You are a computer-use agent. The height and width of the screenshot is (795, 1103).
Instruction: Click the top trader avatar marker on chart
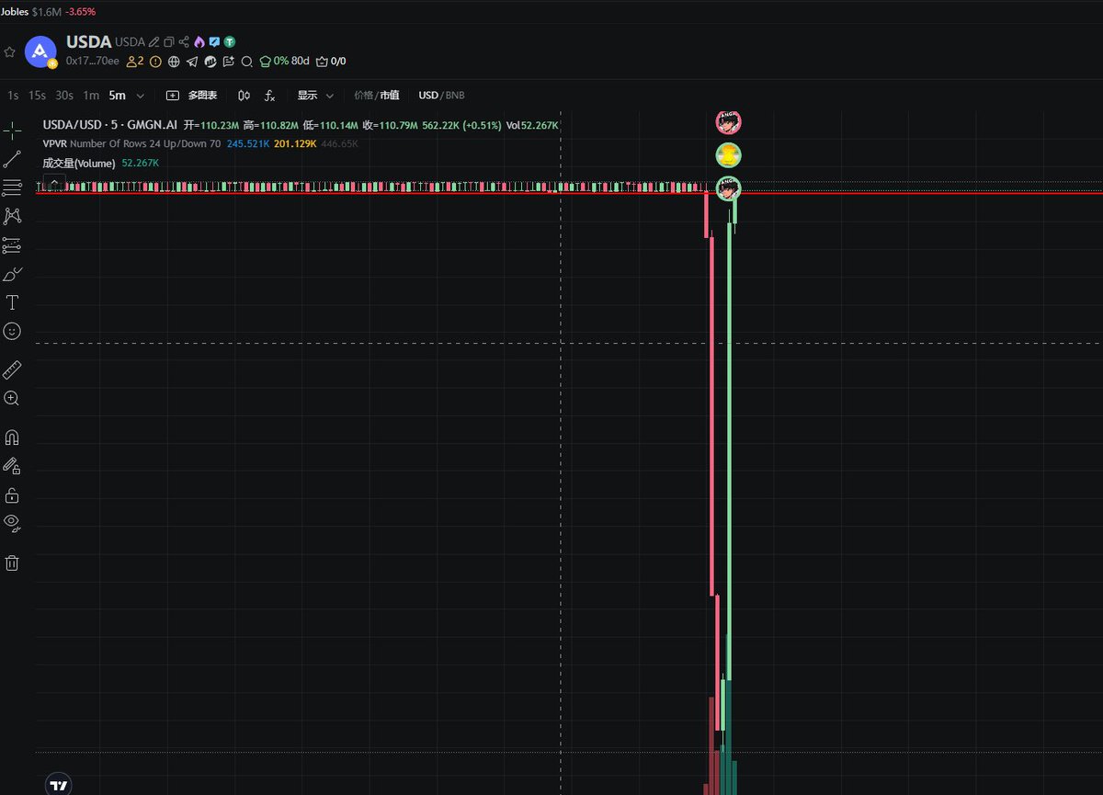tap(729, 121)
